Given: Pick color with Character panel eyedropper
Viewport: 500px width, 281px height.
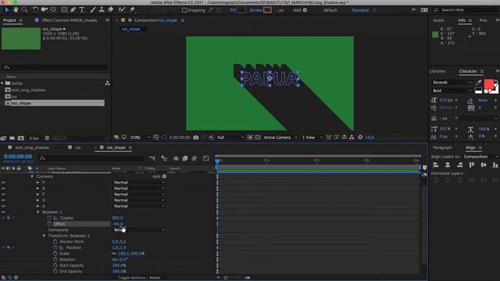Looking at the screenshot, I should 478,83.
